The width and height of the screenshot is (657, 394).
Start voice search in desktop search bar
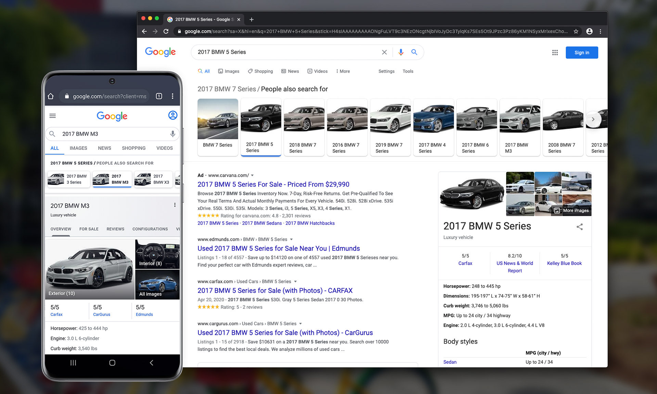[401, 52]
